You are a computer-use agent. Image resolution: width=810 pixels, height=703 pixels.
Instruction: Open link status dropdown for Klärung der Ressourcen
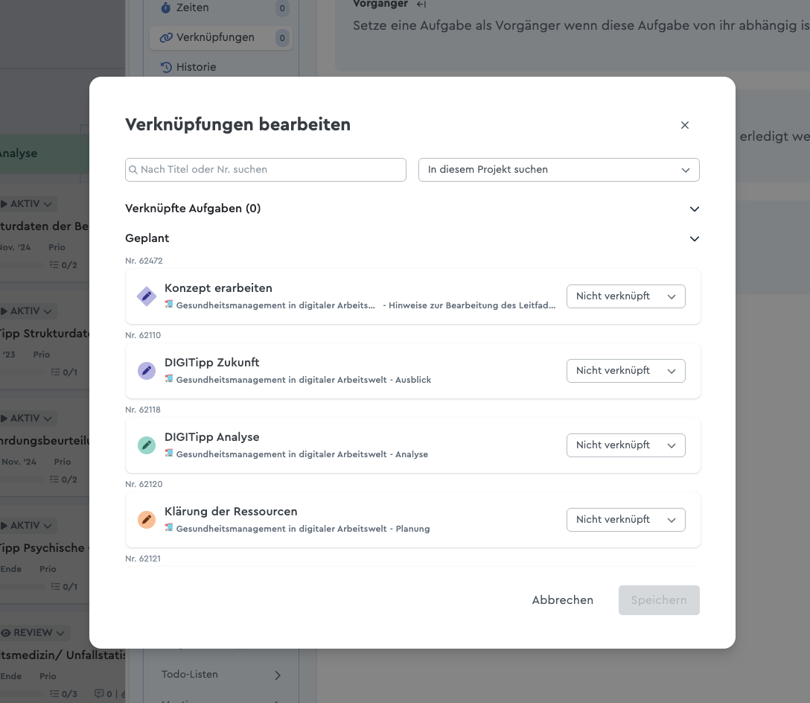pyautogui.click(x=625, y=520)
